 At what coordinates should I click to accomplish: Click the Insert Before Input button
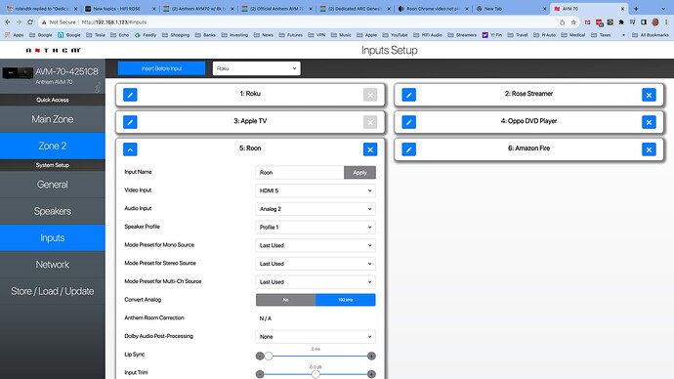161,68
